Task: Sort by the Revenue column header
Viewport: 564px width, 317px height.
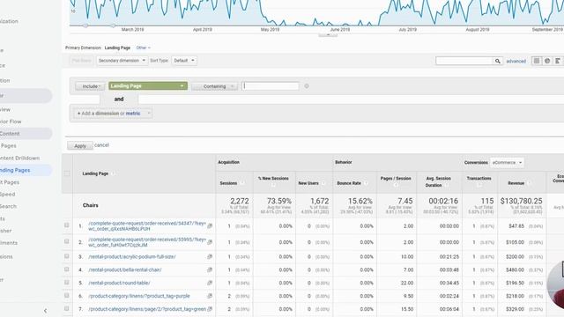Action: pyautogui.click(x=516, y=183)
